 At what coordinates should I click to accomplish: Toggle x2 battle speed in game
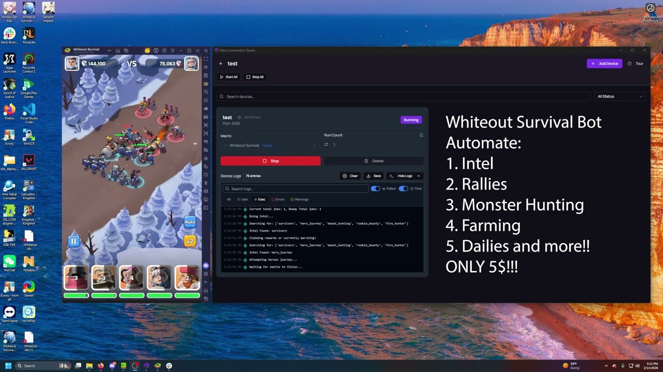click(190, 241)
